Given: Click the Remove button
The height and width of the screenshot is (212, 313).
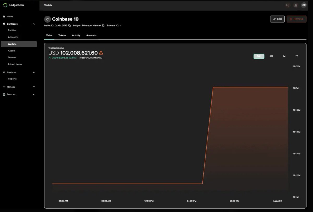Looking at the screenshot, I should pyautogui.click(x=297, y=19).
